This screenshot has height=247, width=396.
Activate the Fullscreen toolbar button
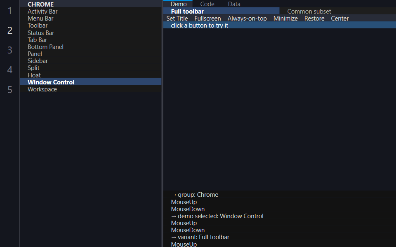[207, 19]
